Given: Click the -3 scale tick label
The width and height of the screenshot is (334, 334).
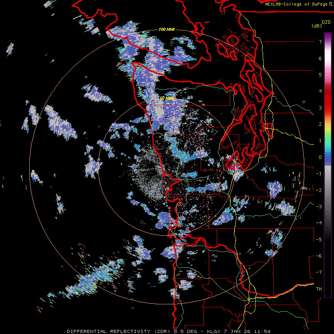Looking at the screenshot, I should point(319,206).
